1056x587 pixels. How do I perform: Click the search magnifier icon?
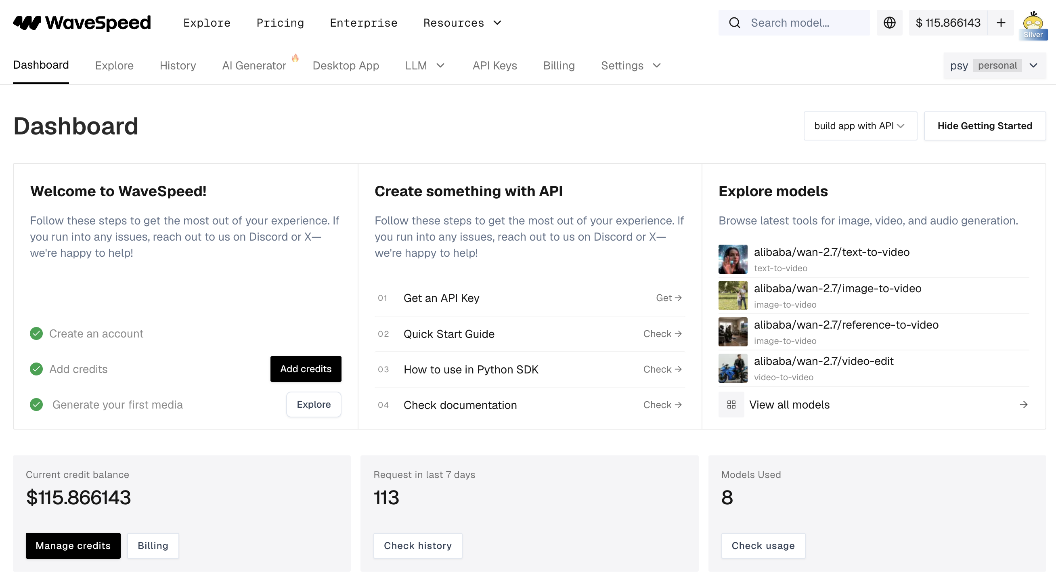click(x=734, y=23)
